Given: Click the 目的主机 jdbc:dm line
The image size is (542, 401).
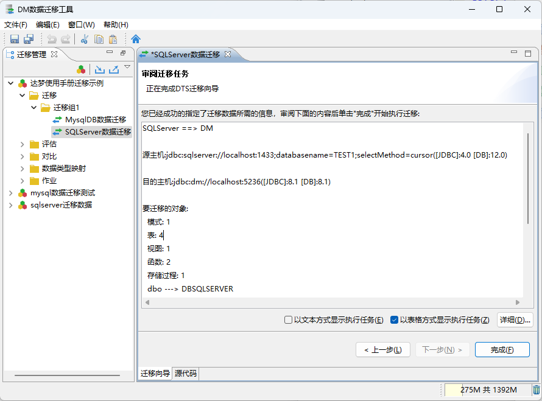Looking at the screenshot, I should point(236,182).
